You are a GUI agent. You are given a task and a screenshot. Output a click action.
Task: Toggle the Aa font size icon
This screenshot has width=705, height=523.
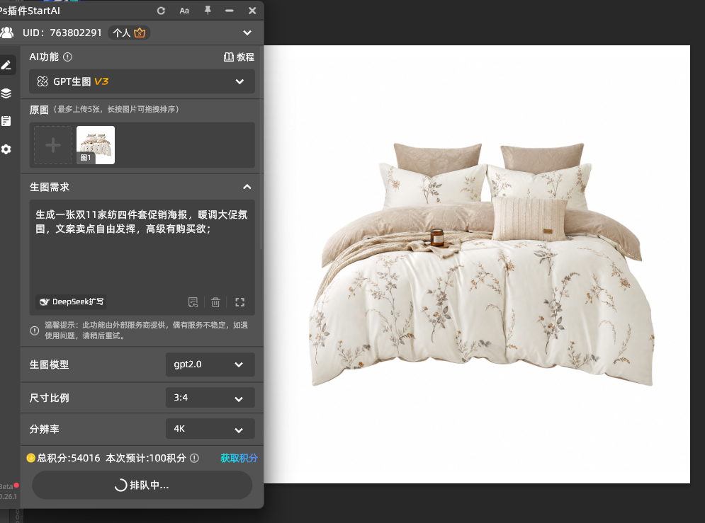pyautogui.click(x=184, y=11)
